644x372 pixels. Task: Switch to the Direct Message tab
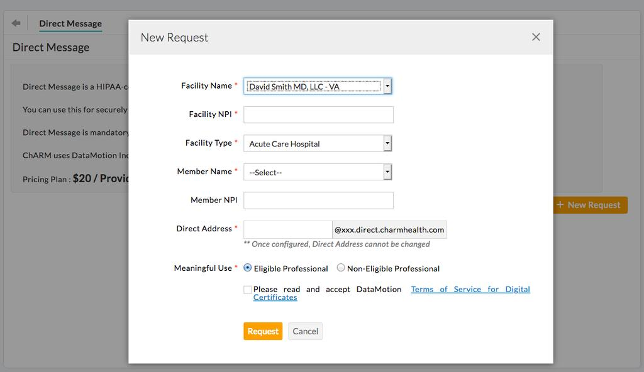pos(70,23)
